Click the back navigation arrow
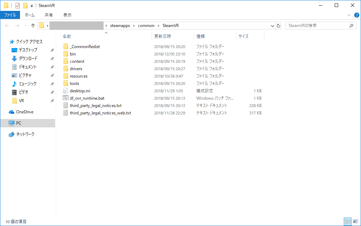This screenshot has height=226, width=361. [x=7, y=26]
